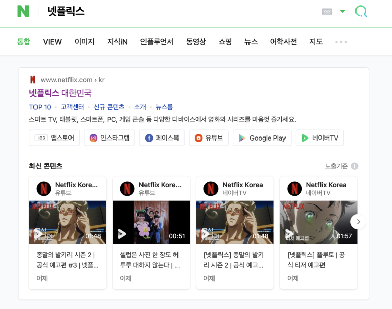Switch to the 동영상 tab

196,42
